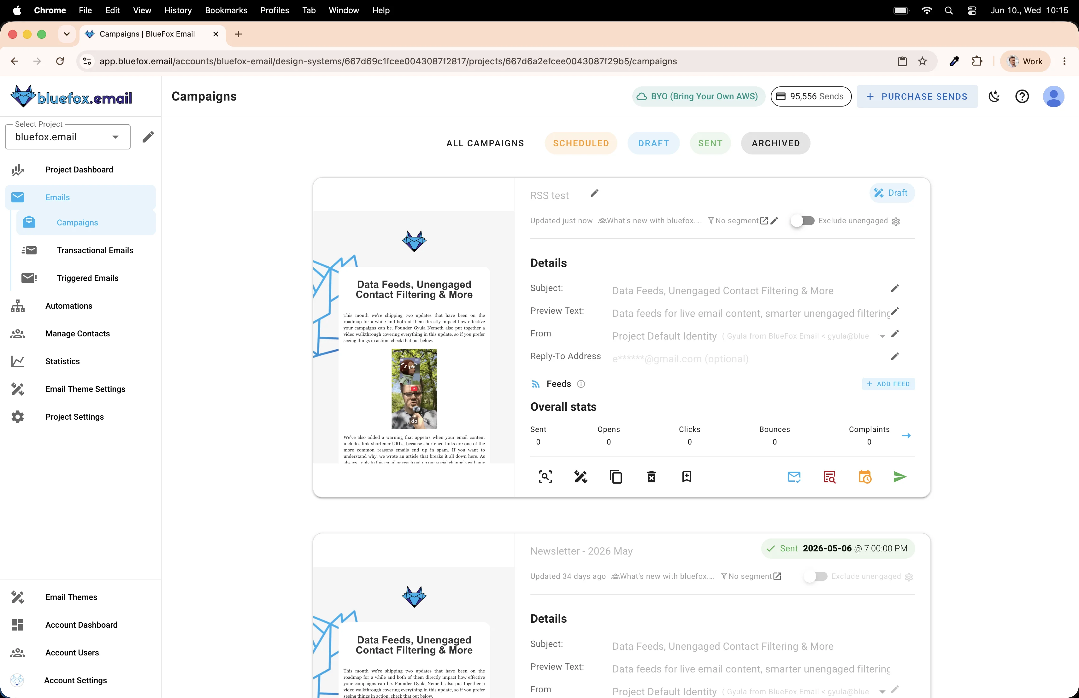This screenshot has width=1079, height=698.
Task: Open segment link icon in Newsletter - 2026 May
Action: coord(777,576)
